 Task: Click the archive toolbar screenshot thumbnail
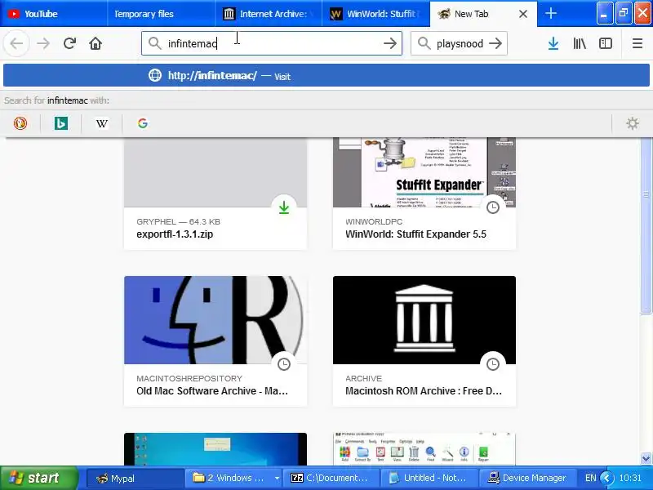pos(424,449)
